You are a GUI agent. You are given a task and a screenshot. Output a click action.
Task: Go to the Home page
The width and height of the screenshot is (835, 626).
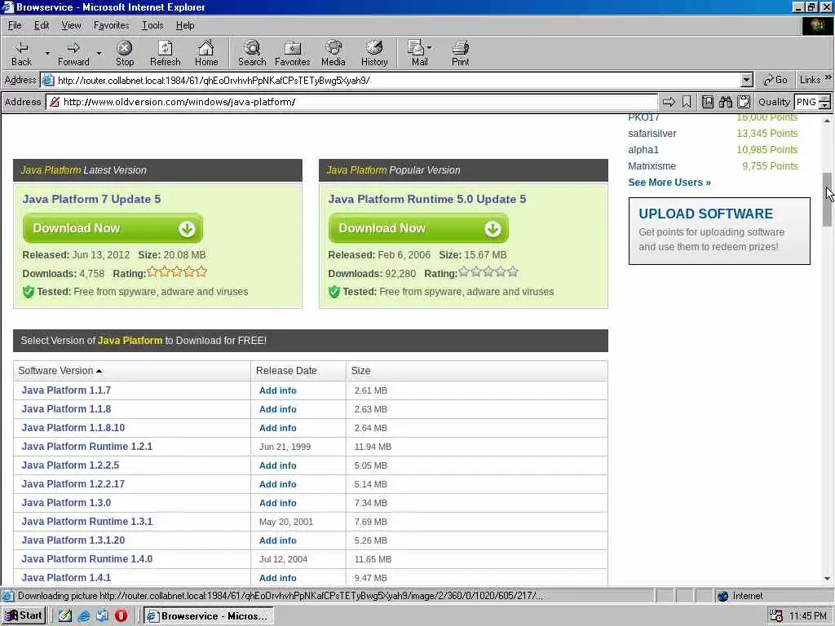pyautogui.click(x=206, y=53)
